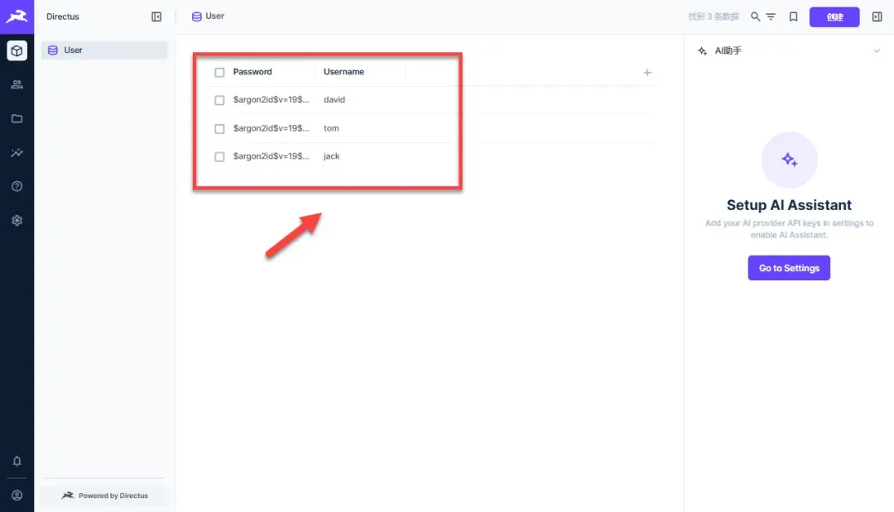Check the box for the jack row
The image size is (894, 512).
[219, 156]
